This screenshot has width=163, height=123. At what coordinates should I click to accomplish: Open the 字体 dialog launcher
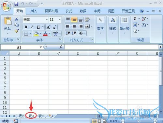coord(60,39)
